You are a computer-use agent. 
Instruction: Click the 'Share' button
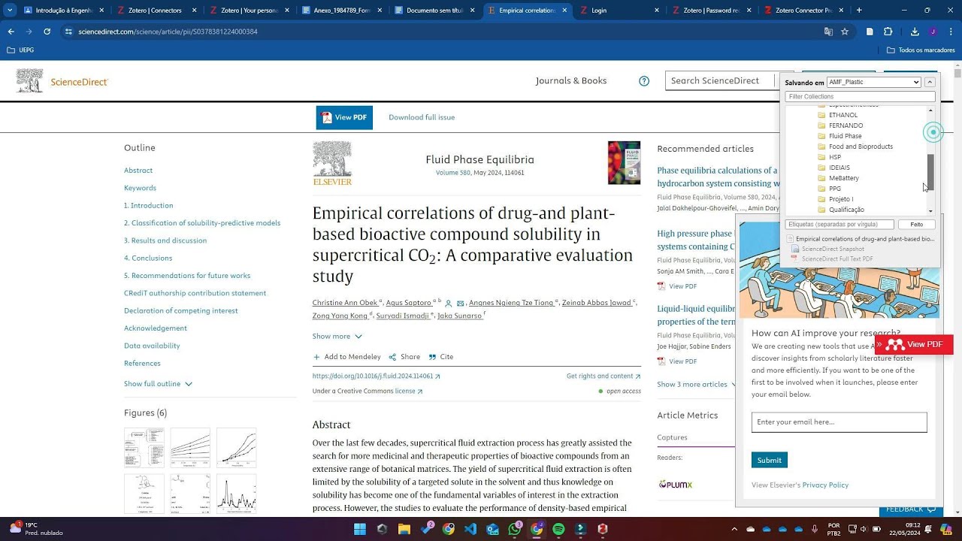pyautogui.click(x=404, y=357)
